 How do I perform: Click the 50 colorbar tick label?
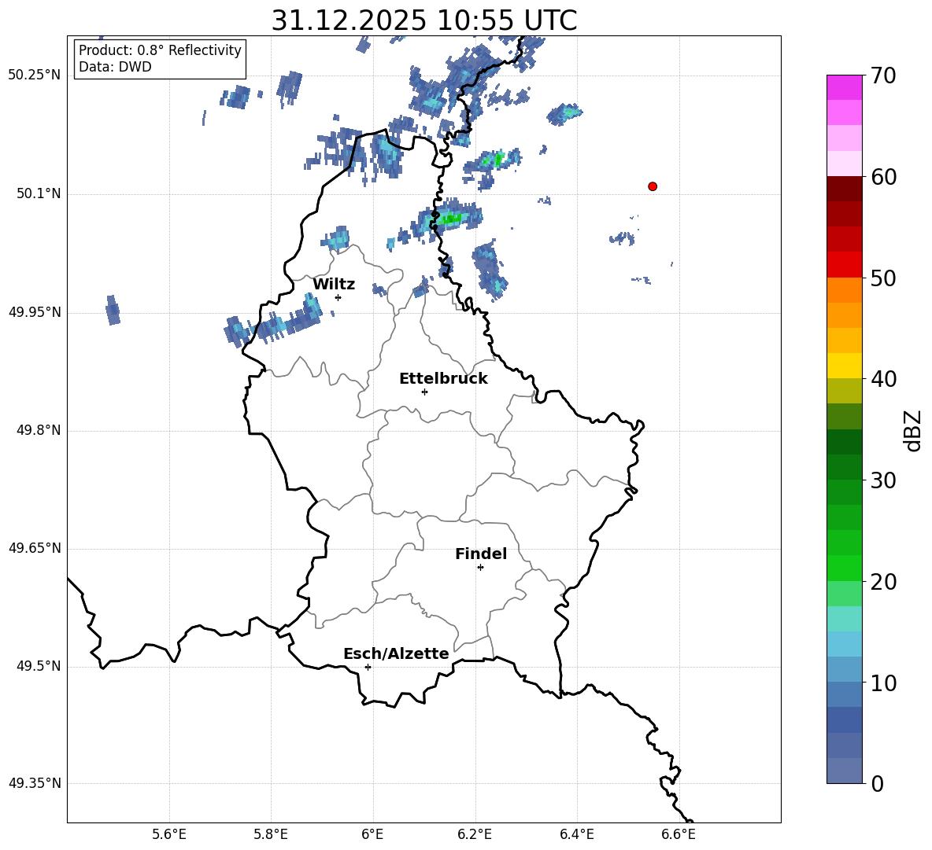882,278
